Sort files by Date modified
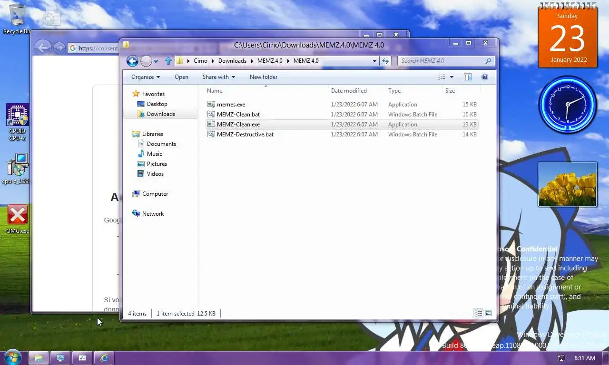Screen dimensions: 609x365 click(x=357, y=91)
